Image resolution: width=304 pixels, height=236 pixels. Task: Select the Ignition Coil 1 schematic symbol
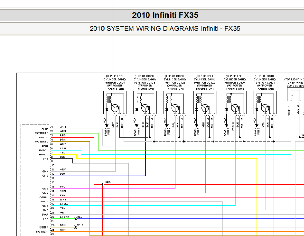click(265, 103)
